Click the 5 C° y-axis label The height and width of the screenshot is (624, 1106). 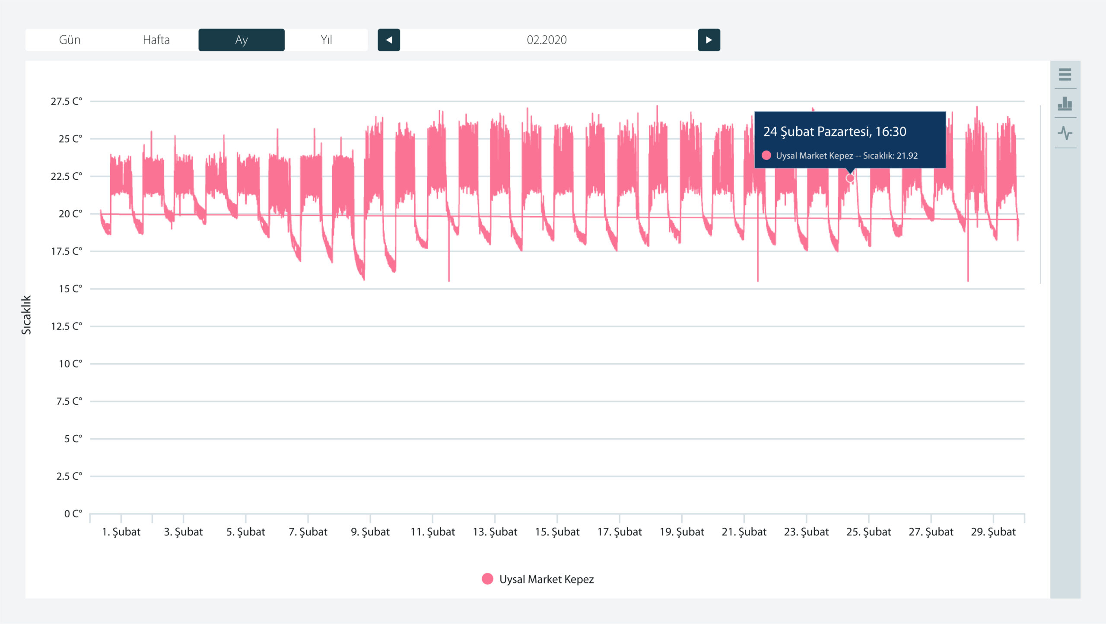[x=73, y=439]
